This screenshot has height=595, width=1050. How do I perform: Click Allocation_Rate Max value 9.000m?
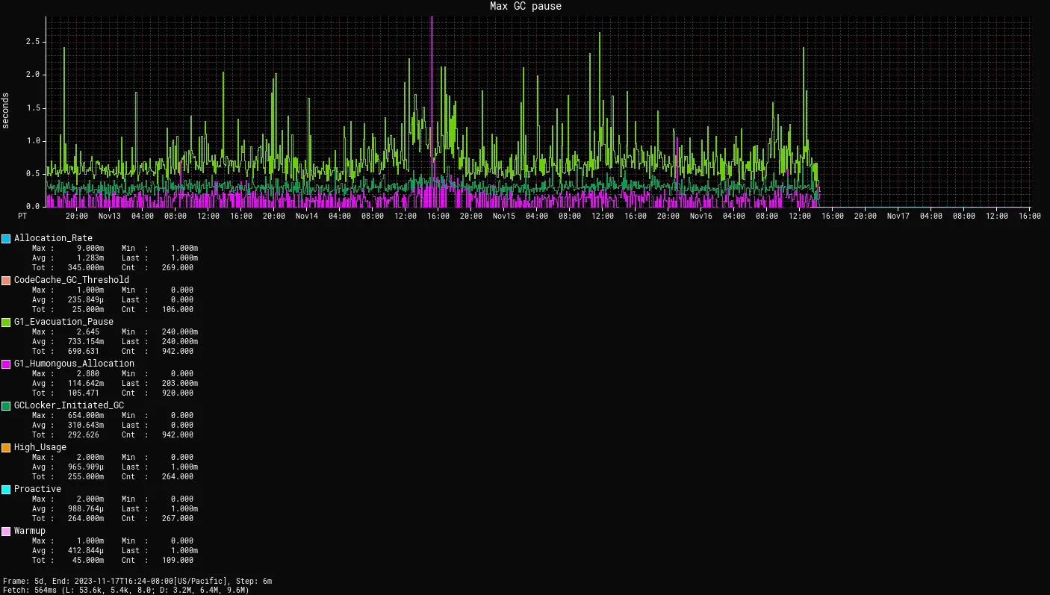pyautogui.click(x=90, y=248)
